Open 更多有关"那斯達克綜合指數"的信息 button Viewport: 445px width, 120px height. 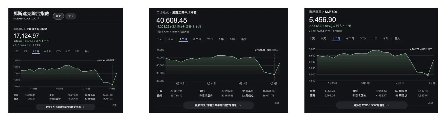[x=65, y=107]
